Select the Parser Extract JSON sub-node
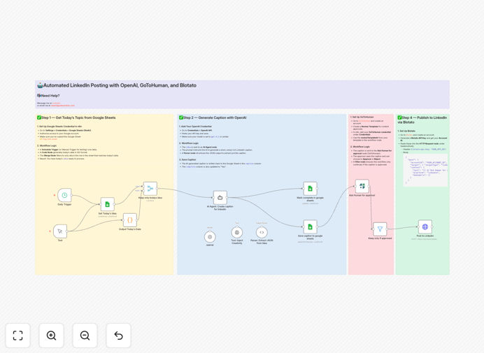Screen dimensions: 484x353 pos(262,233)
